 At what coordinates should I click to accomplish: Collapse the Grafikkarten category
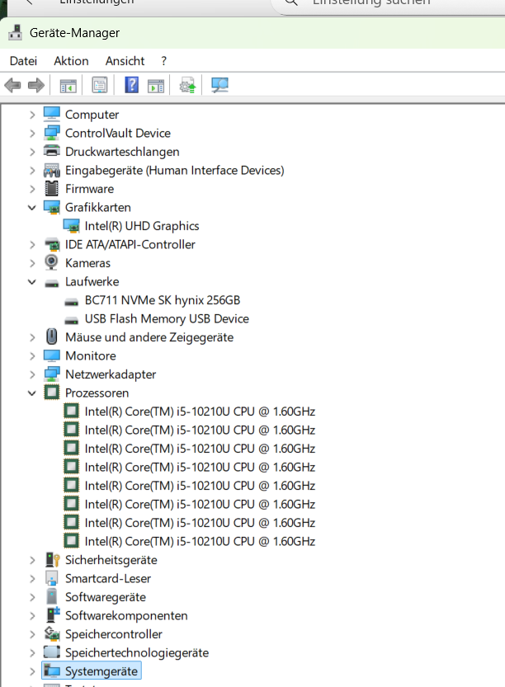pyautogui.click(x=32, y=208)
